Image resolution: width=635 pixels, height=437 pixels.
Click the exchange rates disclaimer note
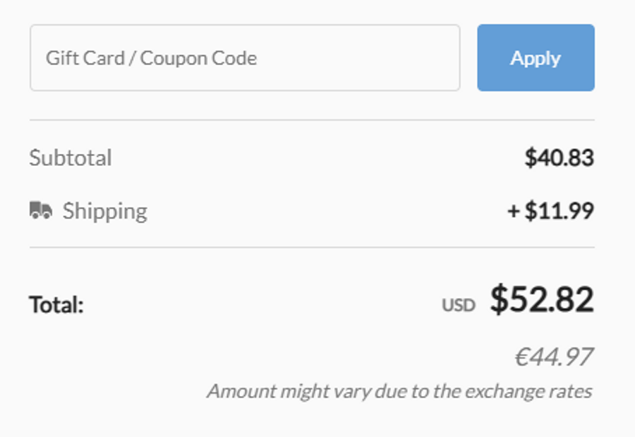(400, 392)
